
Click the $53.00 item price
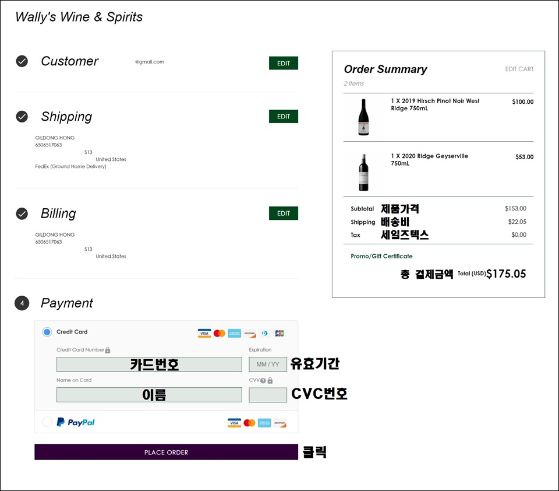(525, 157)
